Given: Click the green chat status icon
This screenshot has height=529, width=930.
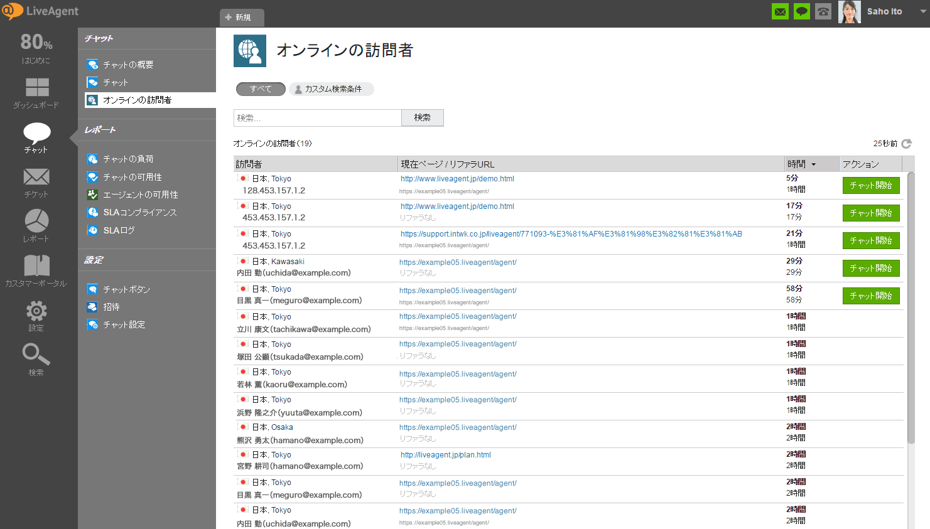Looking at the screenshot, I should (802, 11).
